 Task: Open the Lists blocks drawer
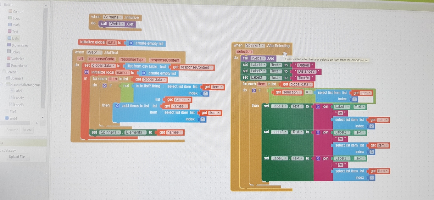point(15,38)
